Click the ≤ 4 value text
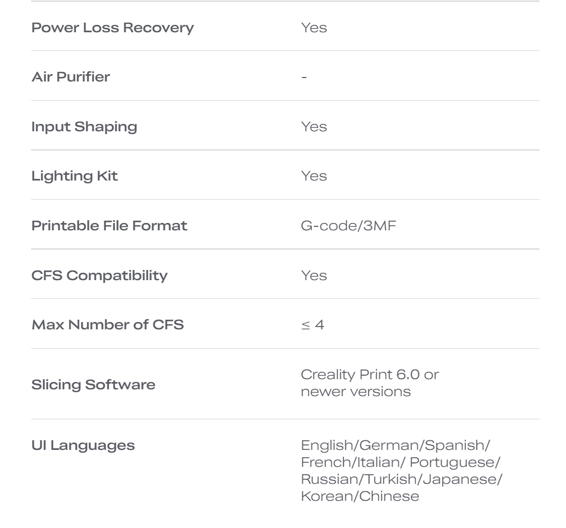The width and height of the screenshot is (566, 528). 312,325
